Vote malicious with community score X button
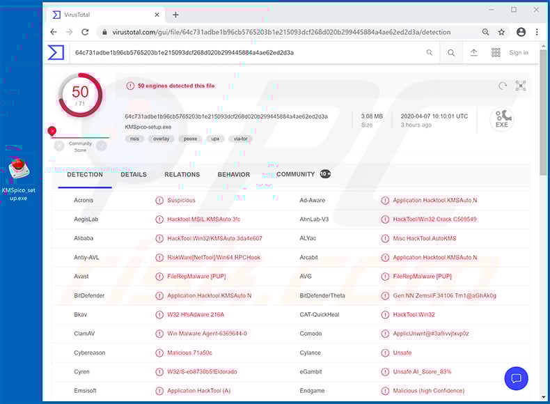550x404 pixels. click(x=59, y=146)
